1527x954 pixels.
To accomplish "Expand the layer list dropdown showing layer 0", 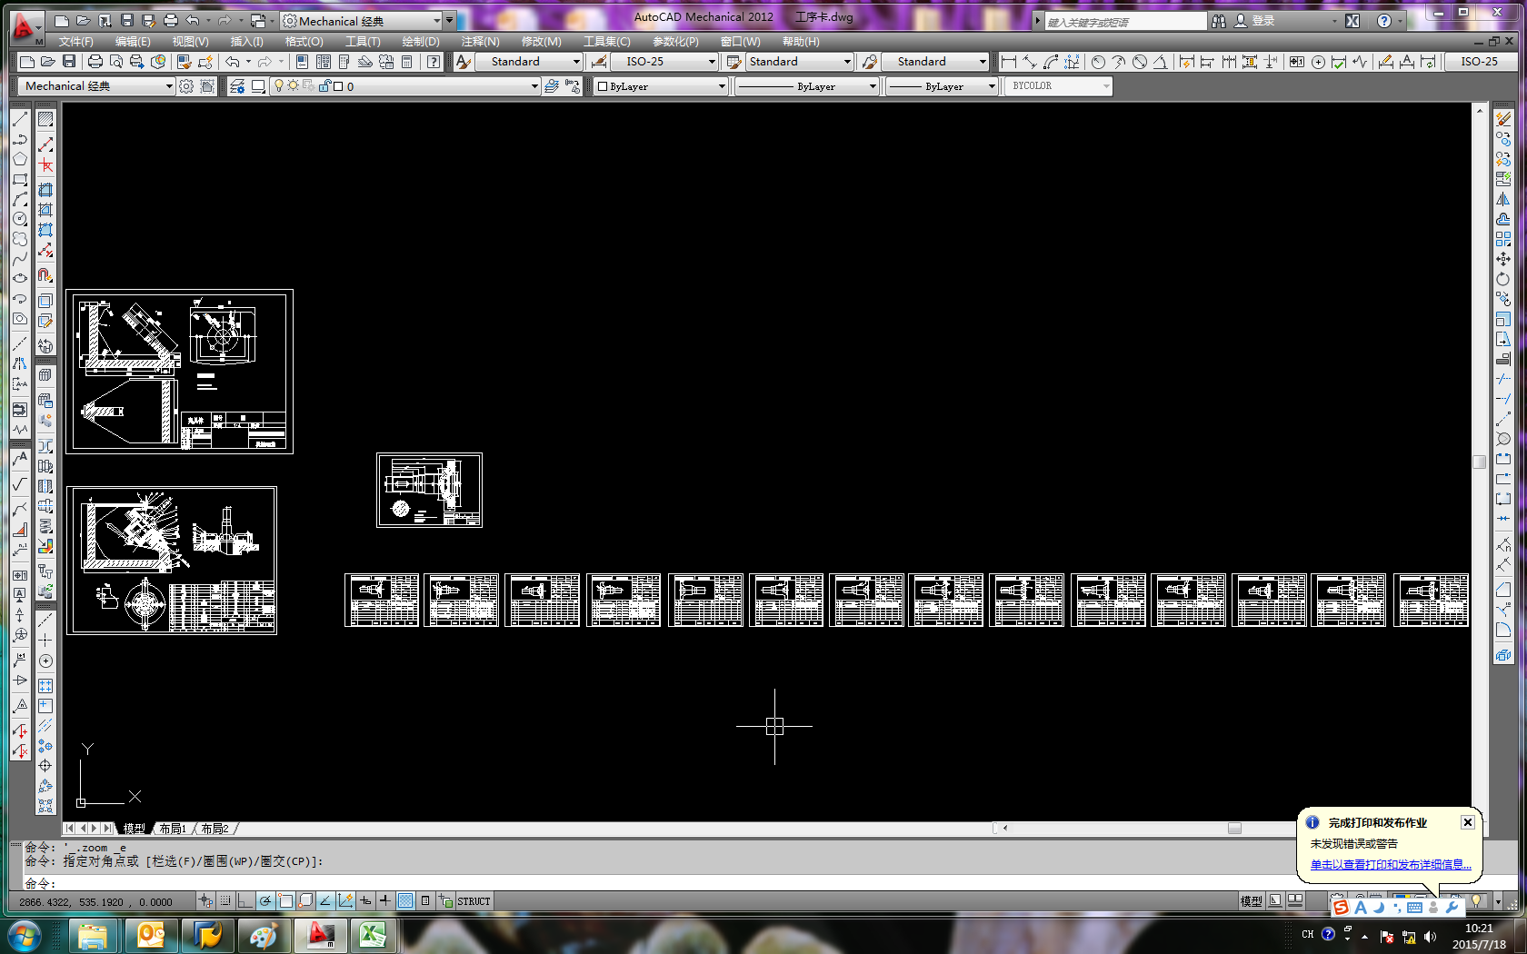I will pyautogui.click(x=534, y=86).
